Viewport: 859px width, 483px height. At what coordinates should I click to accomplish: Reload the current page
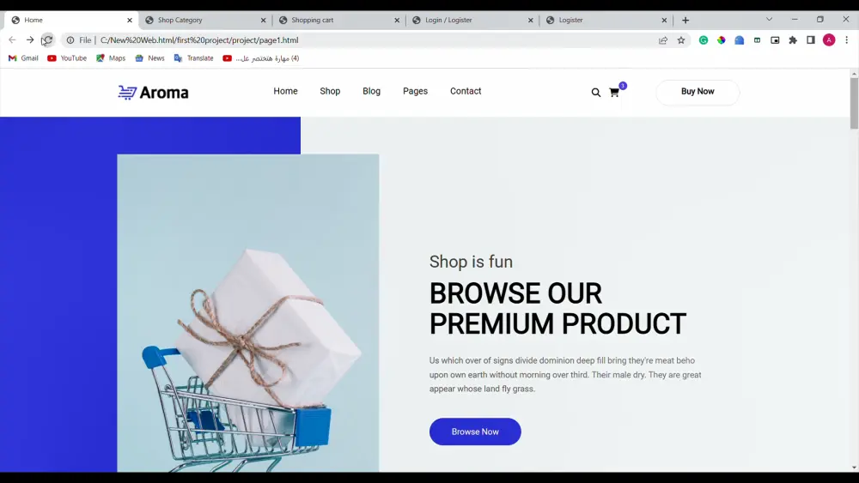pos(48,40)
